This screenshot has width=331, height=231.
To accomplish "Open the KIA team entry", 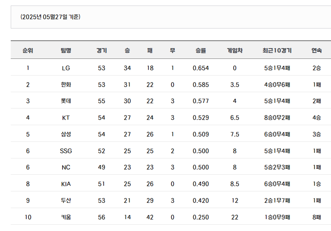I will (x=66, y=184).
